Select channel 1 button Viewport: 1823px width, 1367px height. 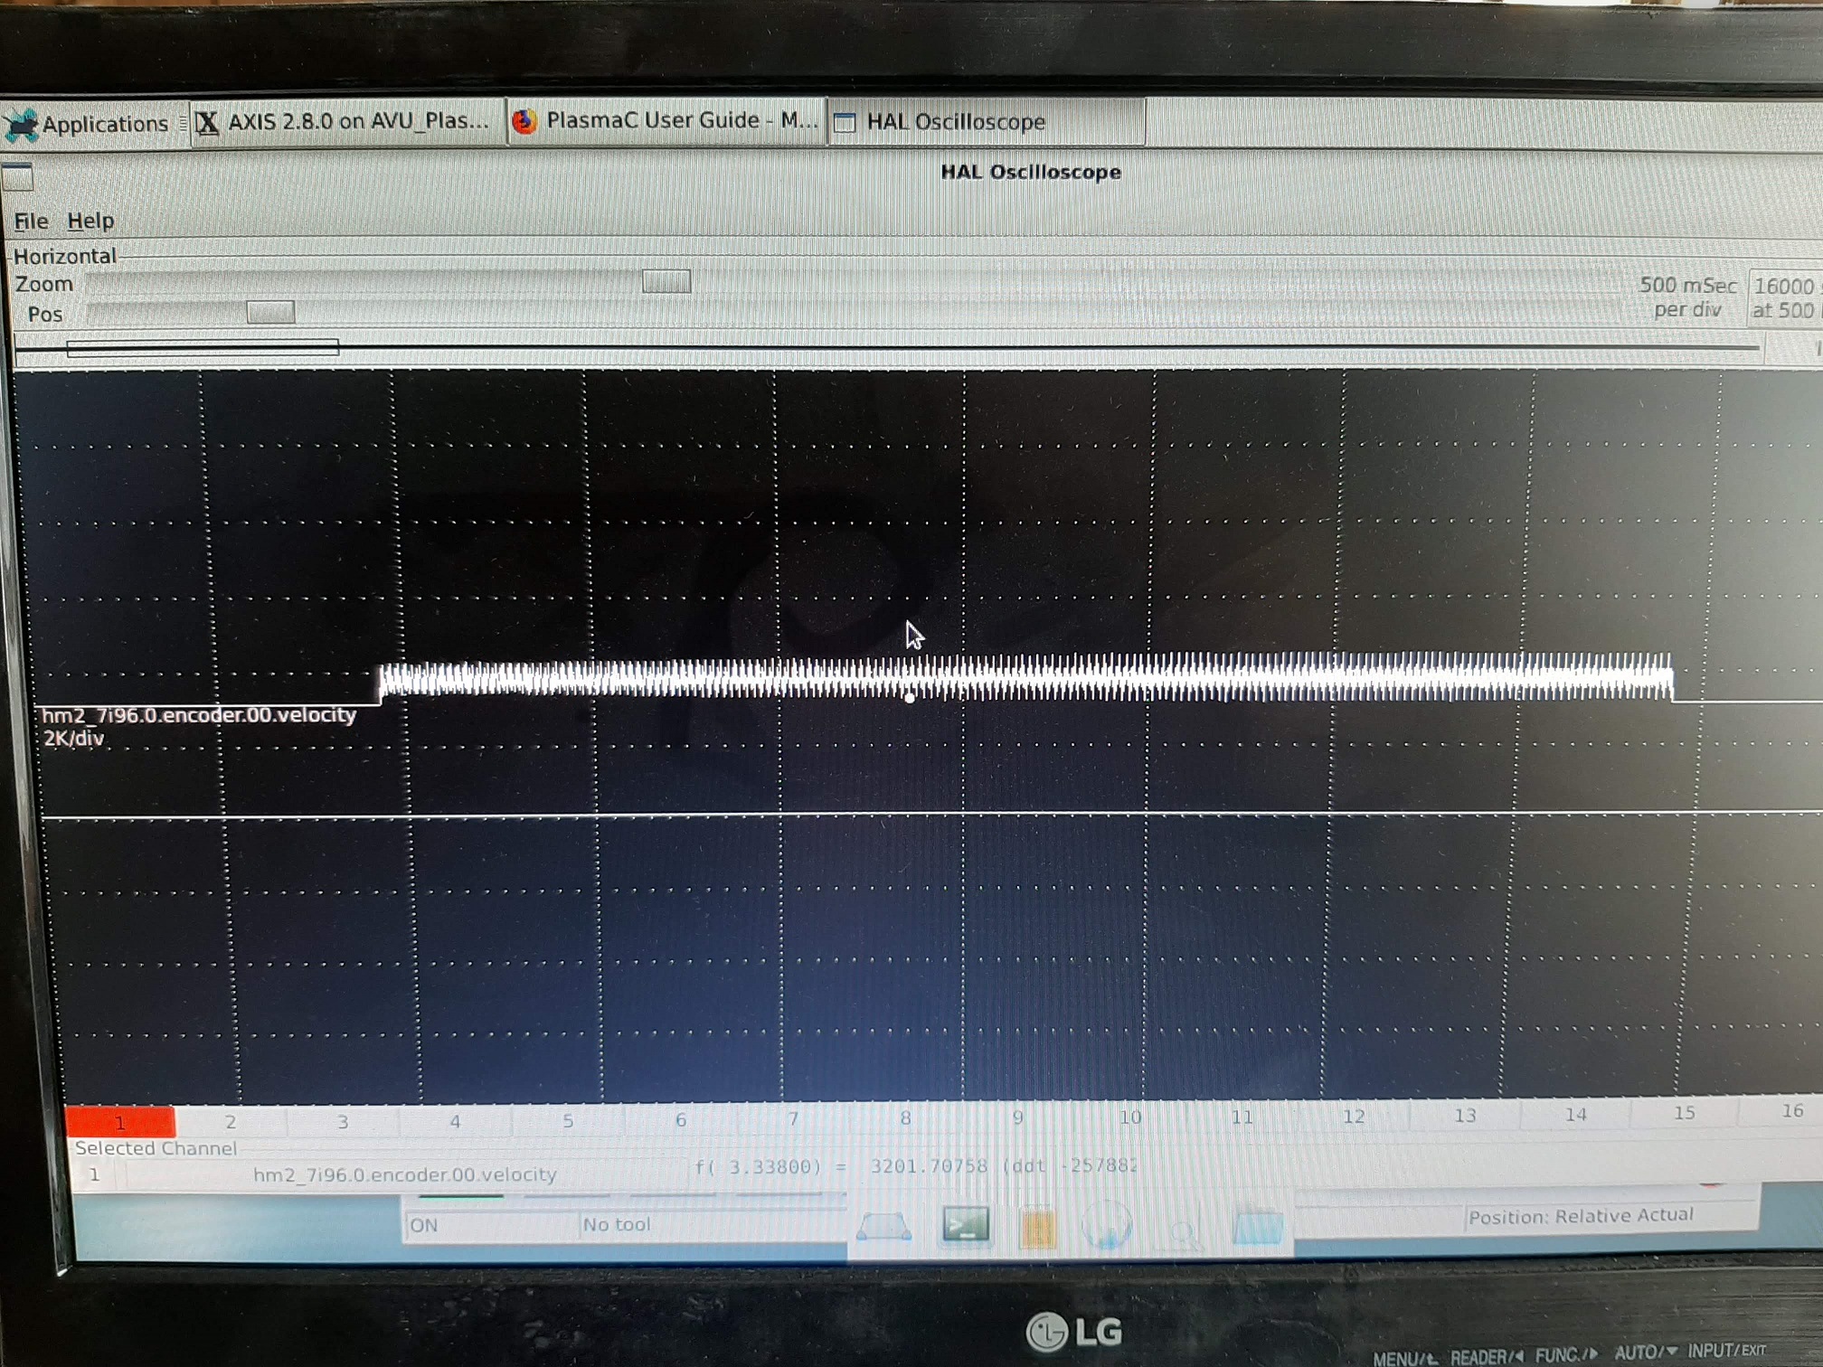(120, 1122)
